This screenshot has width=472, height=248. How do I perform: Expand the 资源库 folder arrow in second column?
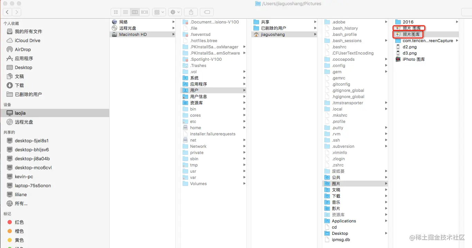244,103
